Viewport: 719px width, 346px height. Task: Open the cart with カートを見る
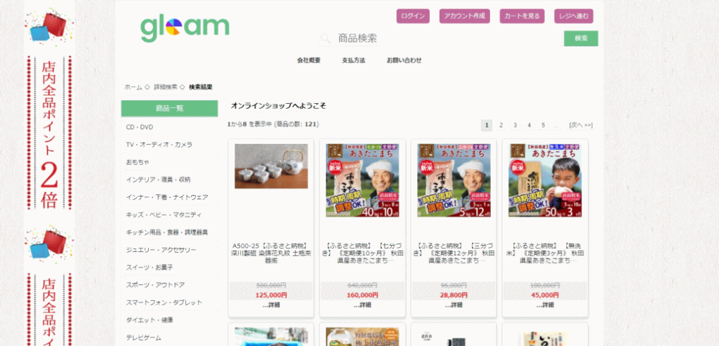[x=522, y=16]
